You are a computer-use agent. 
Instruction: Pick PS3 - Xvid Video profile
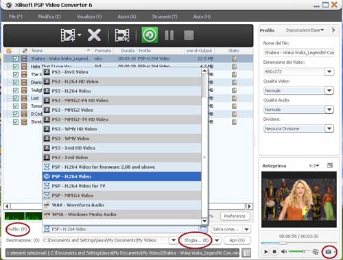(x=121, y=157)
